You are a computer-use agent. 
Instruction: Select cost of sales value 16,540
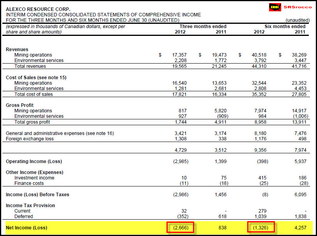[x=179, y=83]
